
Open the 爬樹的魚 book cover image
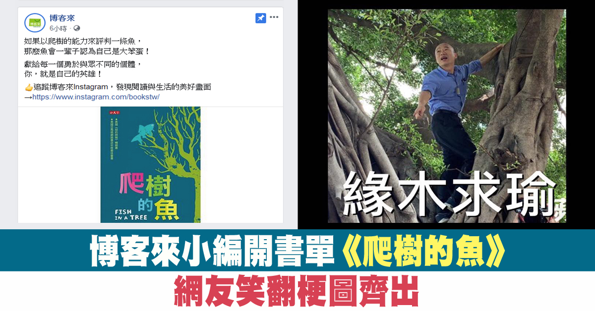tap(150, 164)
